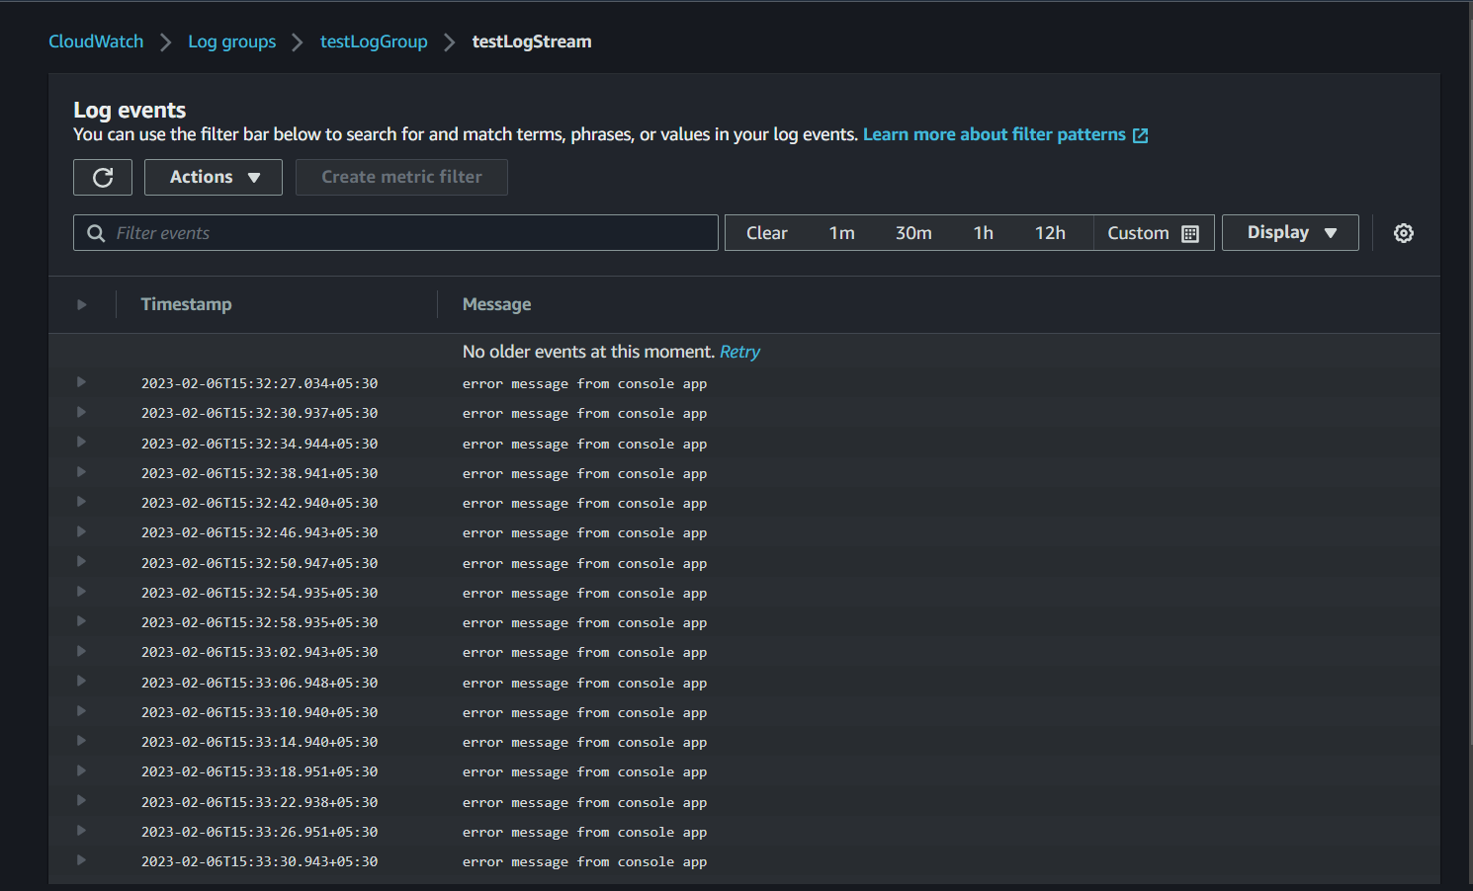This screenshot has height=891, width=1473.
Task: Select timestamp 2023-02-06T15:33:30.943+05:30
Action: (x=259, y=861)
